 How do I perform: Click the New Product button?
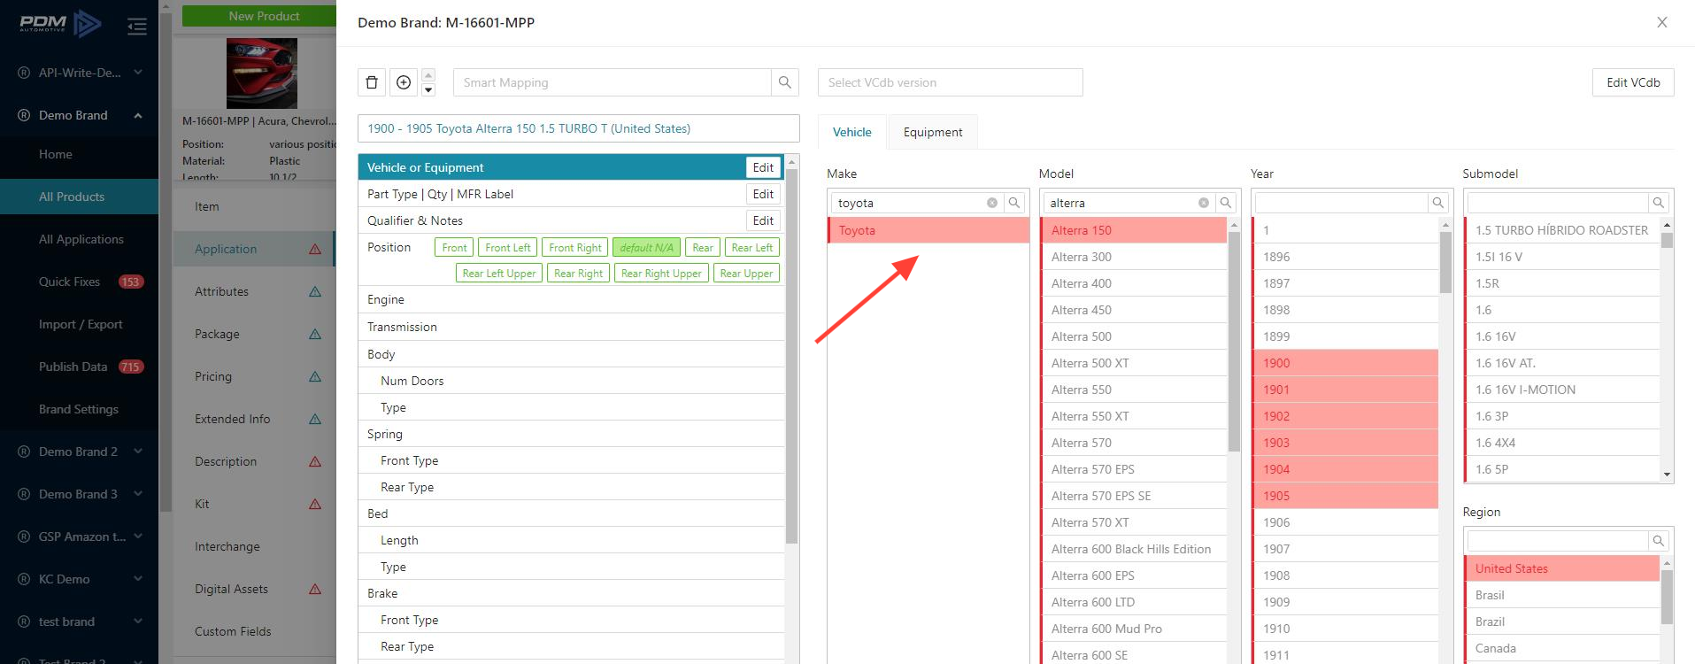(x=259, y=16)
